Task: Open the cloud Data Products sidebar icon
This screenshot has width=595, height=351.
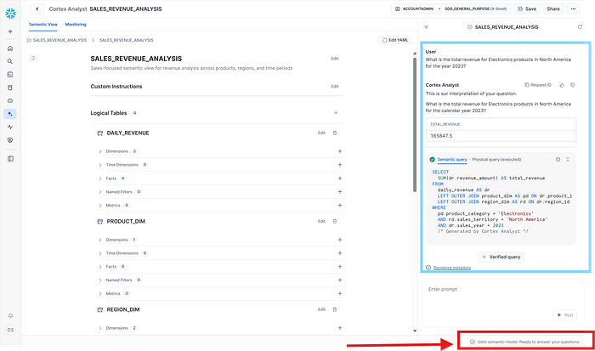Action: point(10,100)
